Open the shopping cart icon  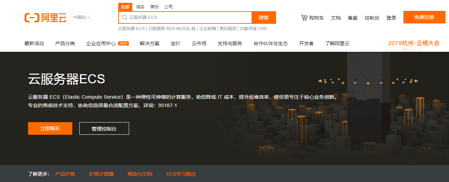click(304, 17)
